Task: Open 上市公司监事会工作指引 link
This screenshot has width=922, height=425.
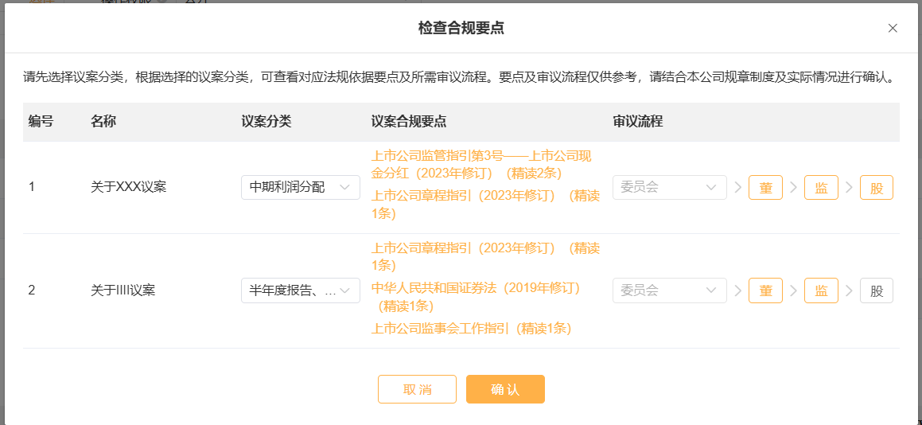Action: coord(471,329)
